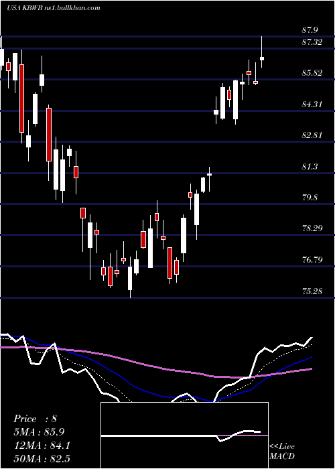
Task: Click the '5MA : 85.9' readout
Action: tap(39, 432)
